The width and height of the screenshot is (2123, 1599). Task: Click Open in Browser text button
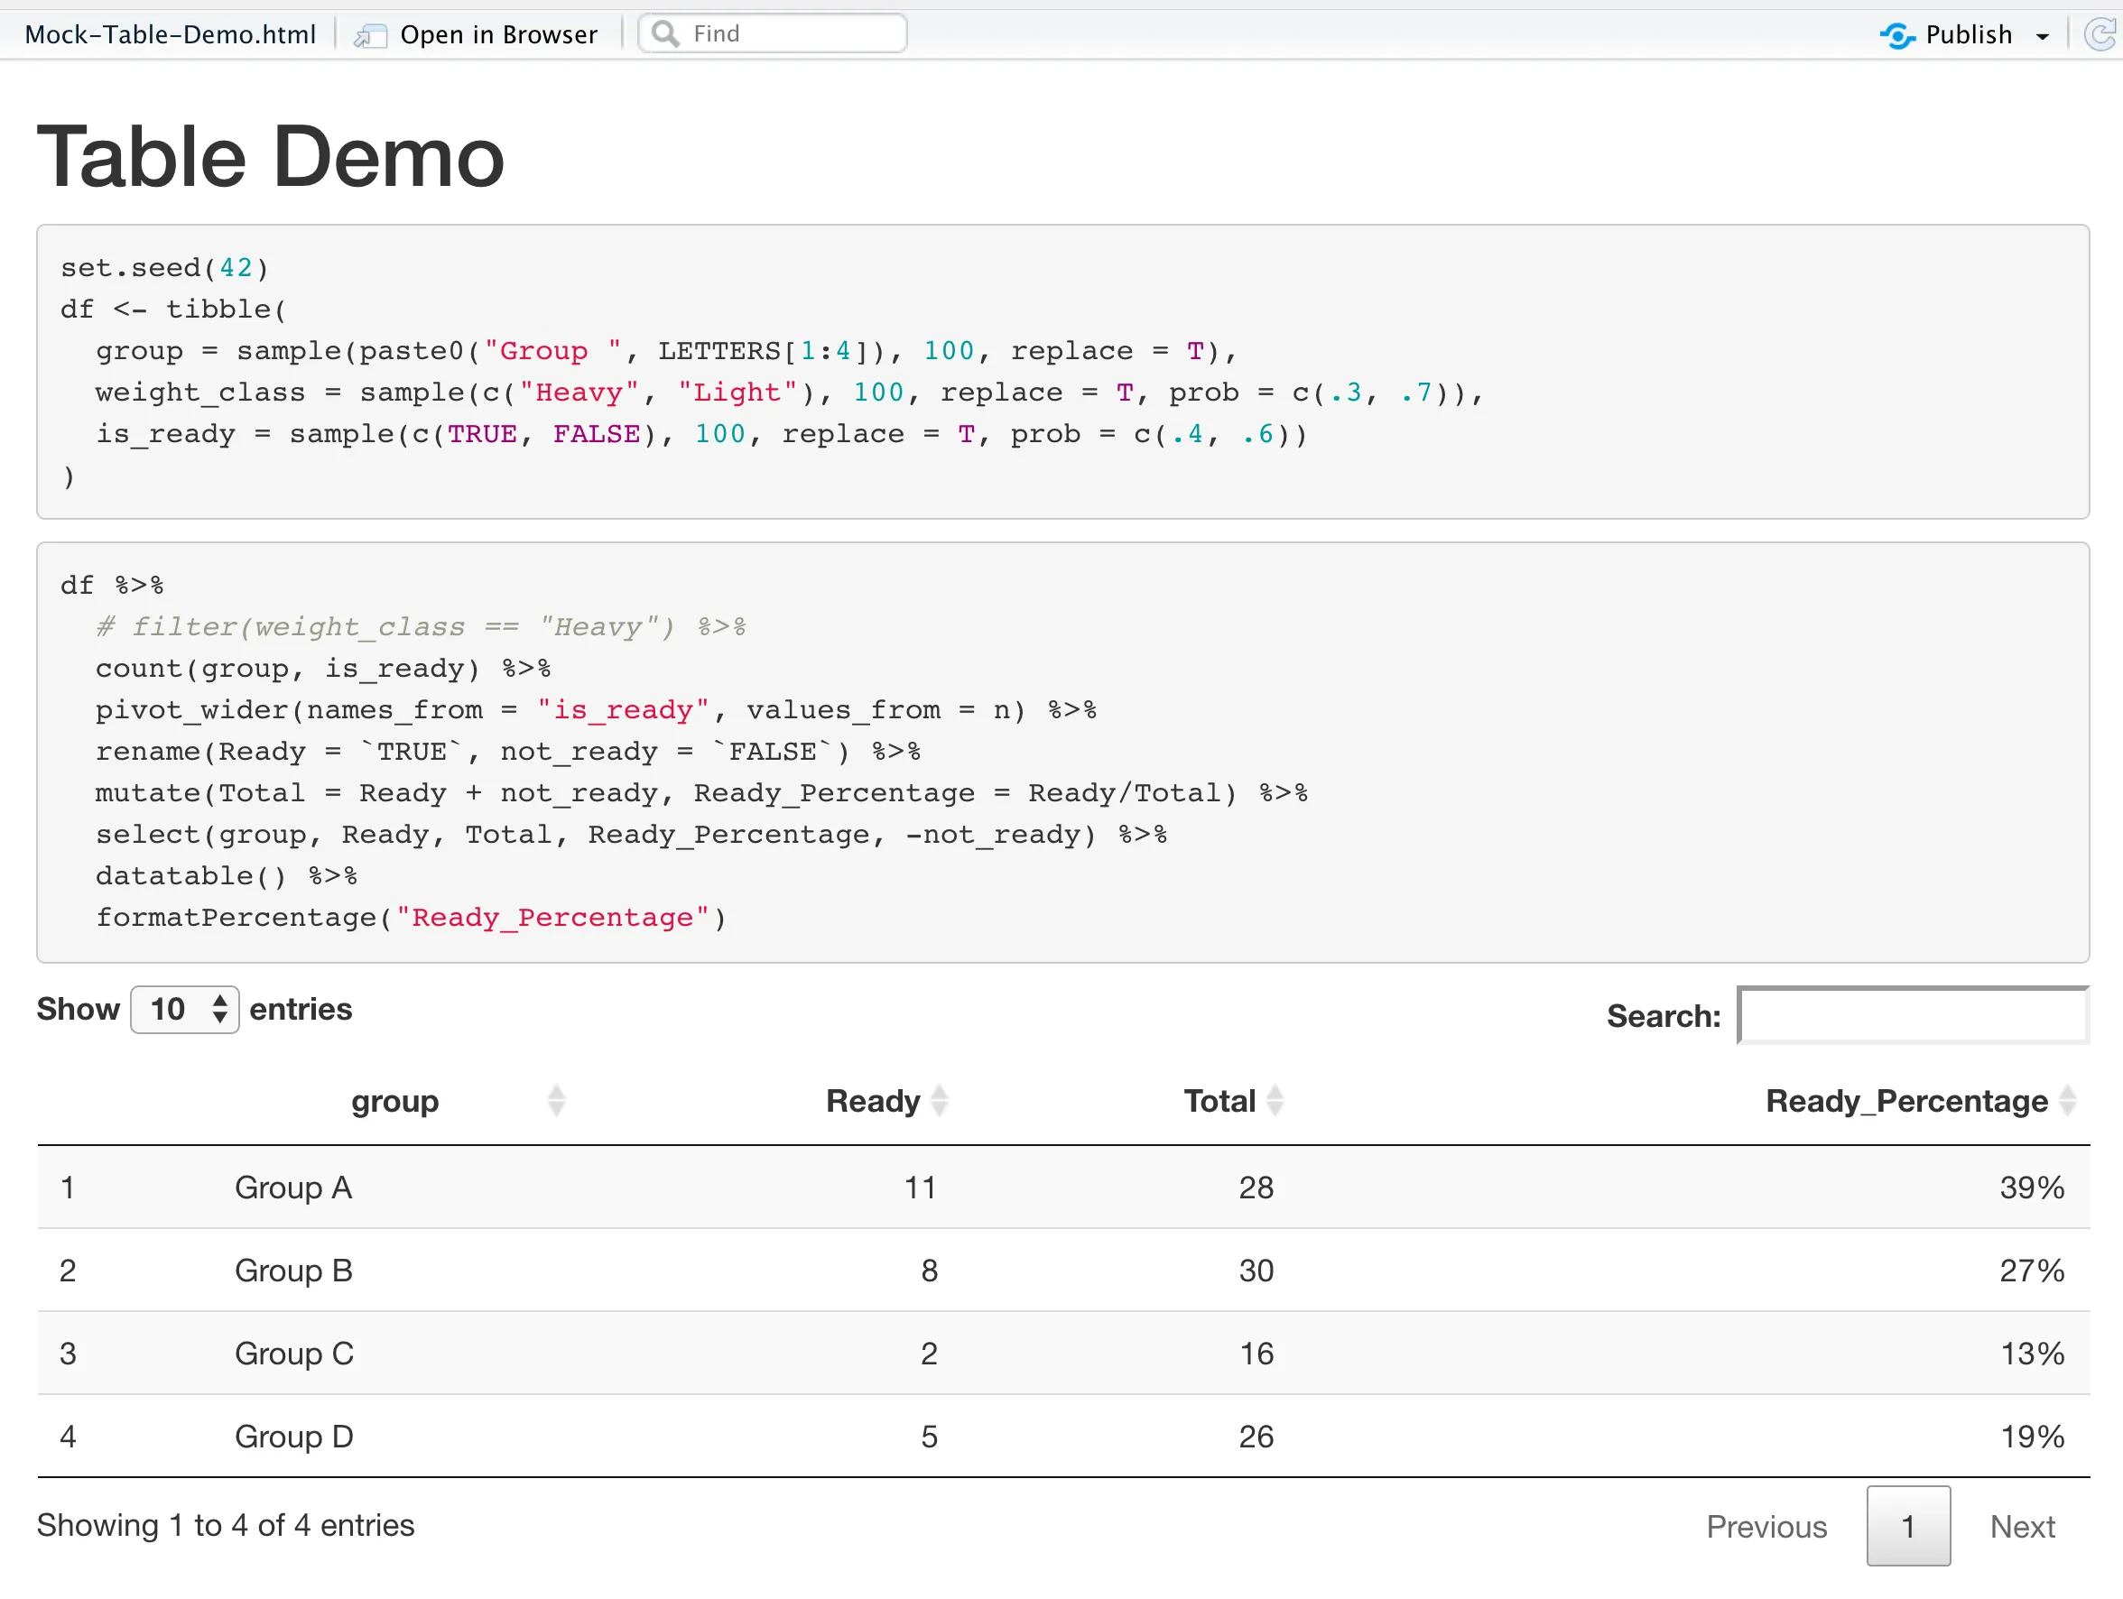tap(498, 35)
